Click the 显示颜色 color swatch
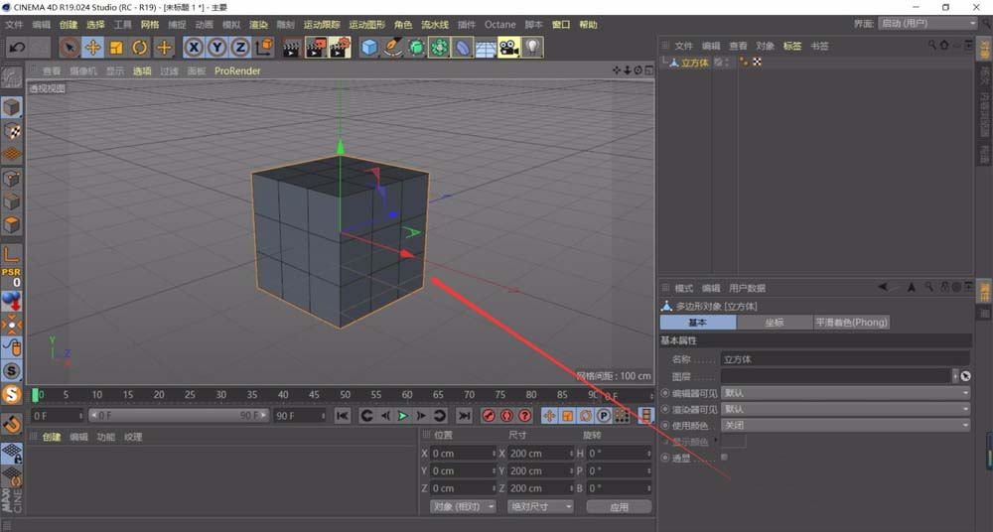This screenshot has width=993, height=532. click(x=734, y=442)
